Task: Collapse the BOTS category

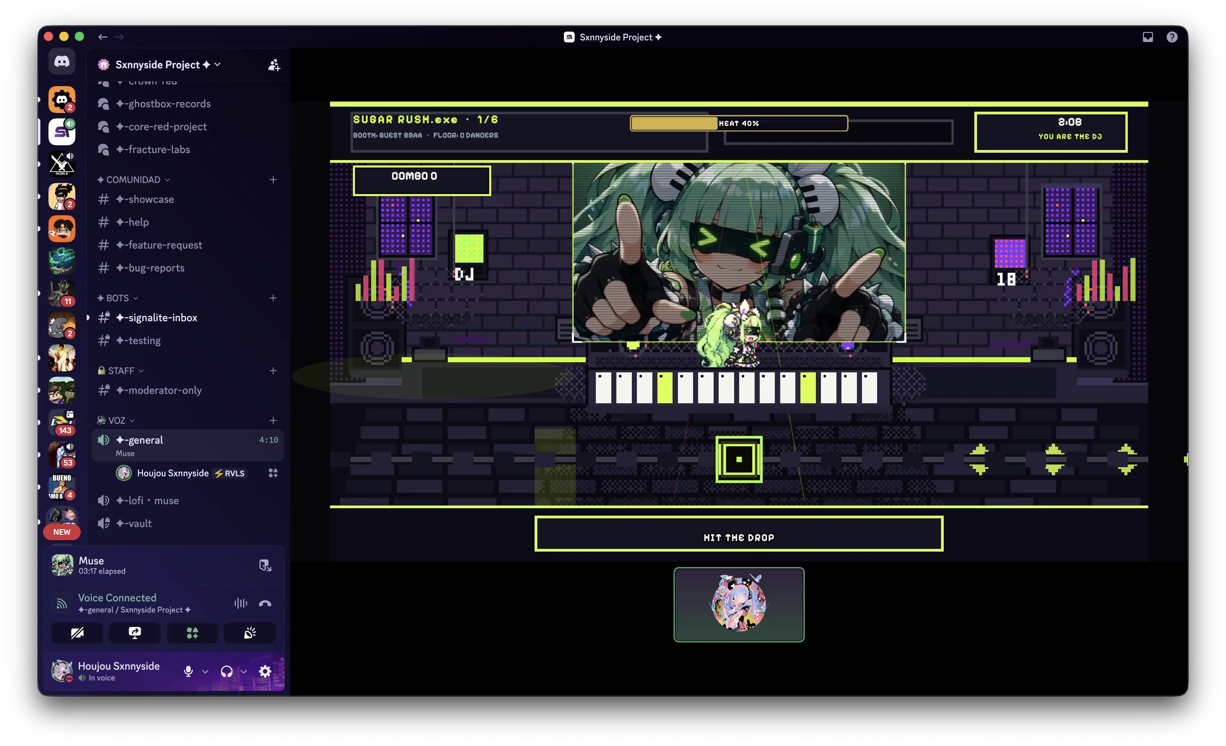Action: (x=117, y=298)
